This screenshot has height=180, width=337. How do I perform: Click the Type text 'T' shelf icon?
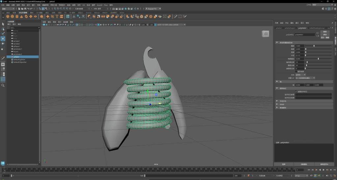coord(57,16)
